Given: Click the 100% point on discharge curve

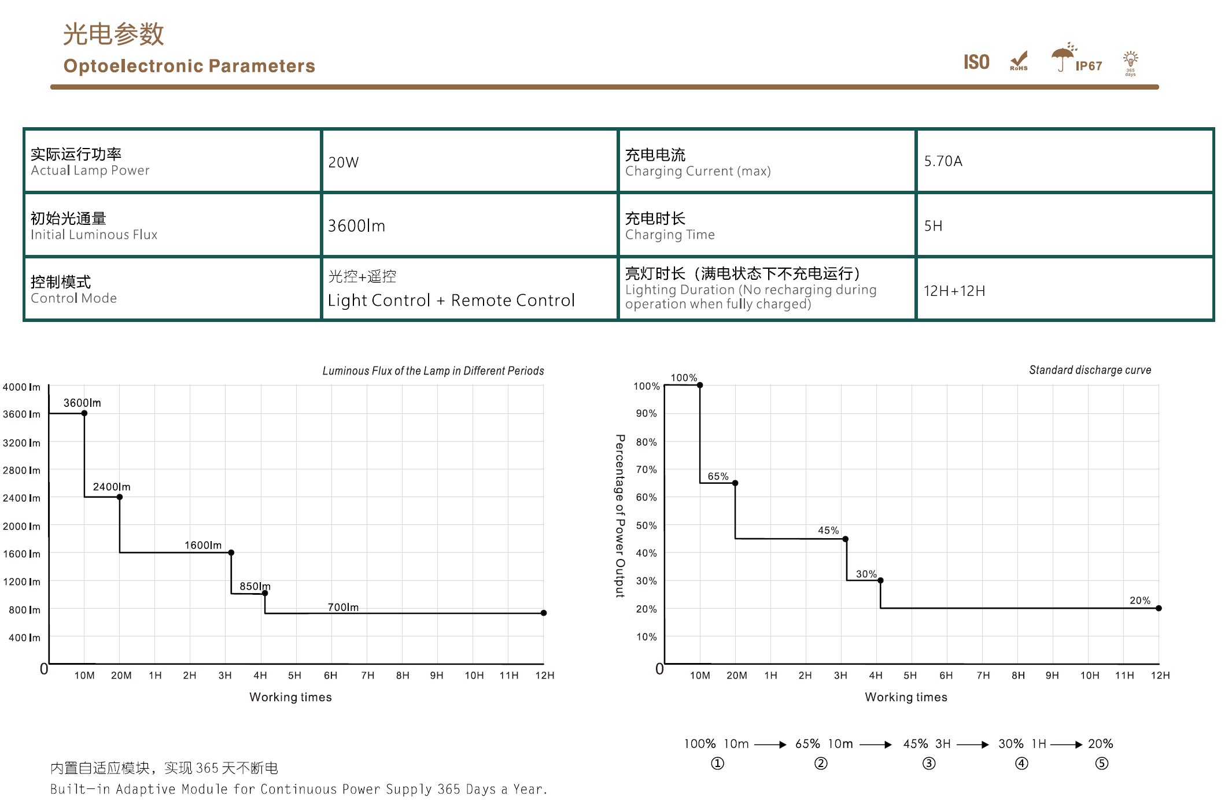Looking at the screenshot, I should (x=700, y=385).
